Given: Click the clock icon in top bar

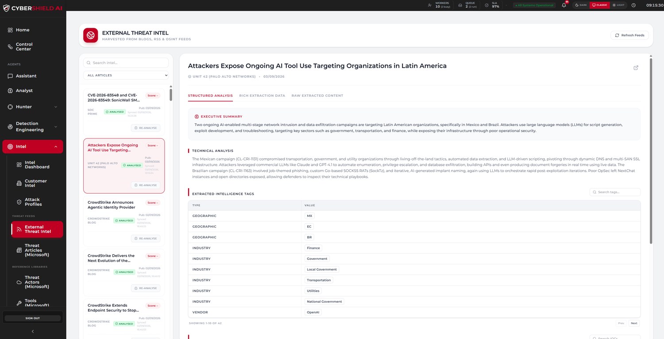Looking at the screenshot, I should (633, 5).
